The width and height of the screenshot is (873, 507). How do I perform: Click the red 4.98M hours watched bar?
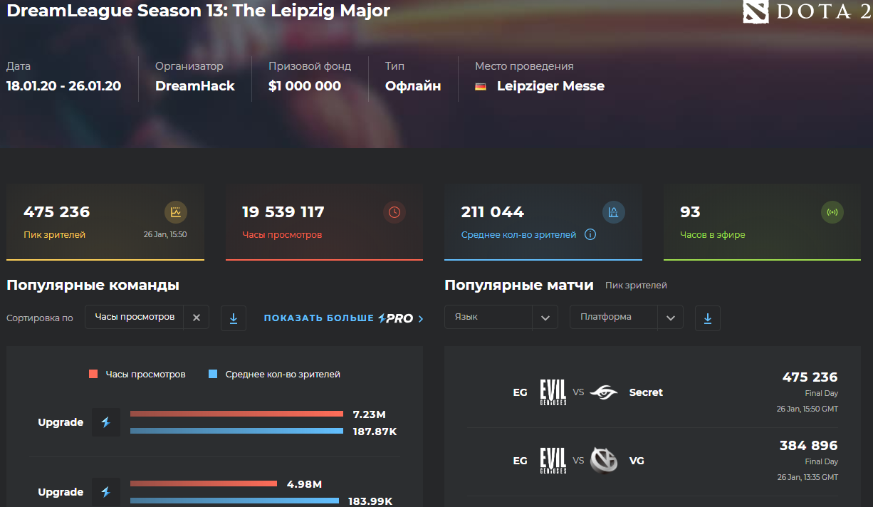(x=204, y=484)
